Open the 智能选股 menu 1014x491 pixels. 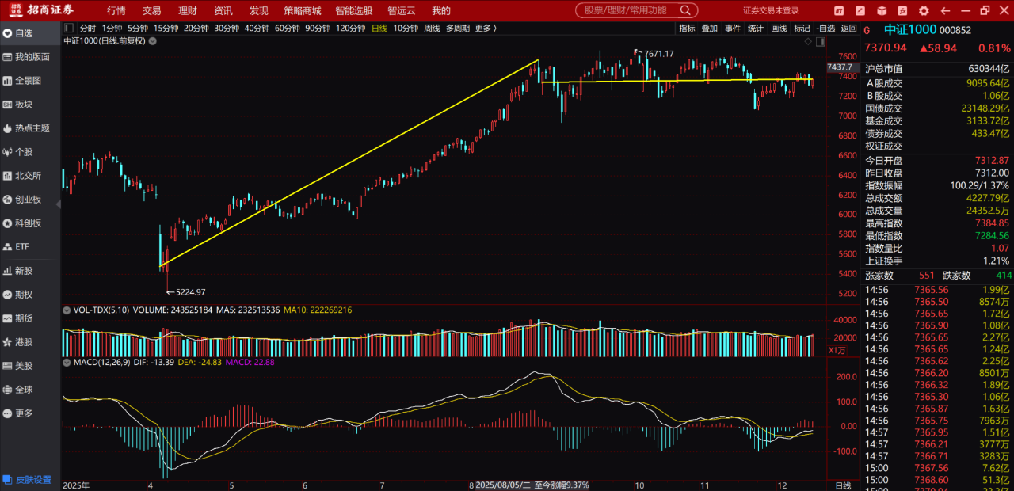(x=354, y=11)
